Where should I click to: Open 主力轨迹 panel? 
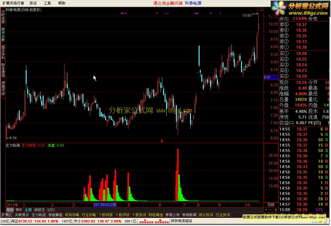(x=39, y=215)
